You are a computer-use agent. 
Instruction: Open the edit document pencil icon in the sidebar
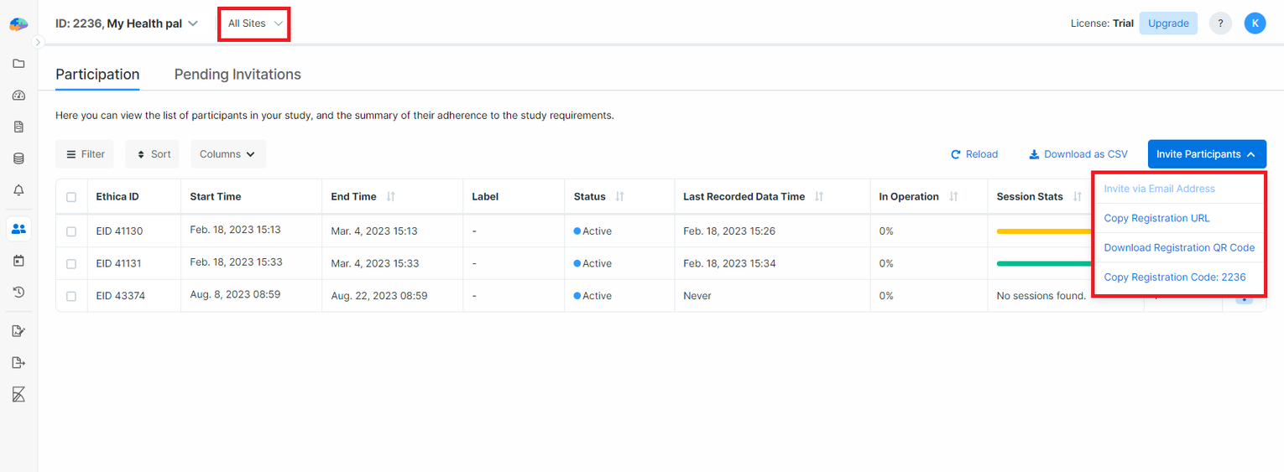pos(18,330)
